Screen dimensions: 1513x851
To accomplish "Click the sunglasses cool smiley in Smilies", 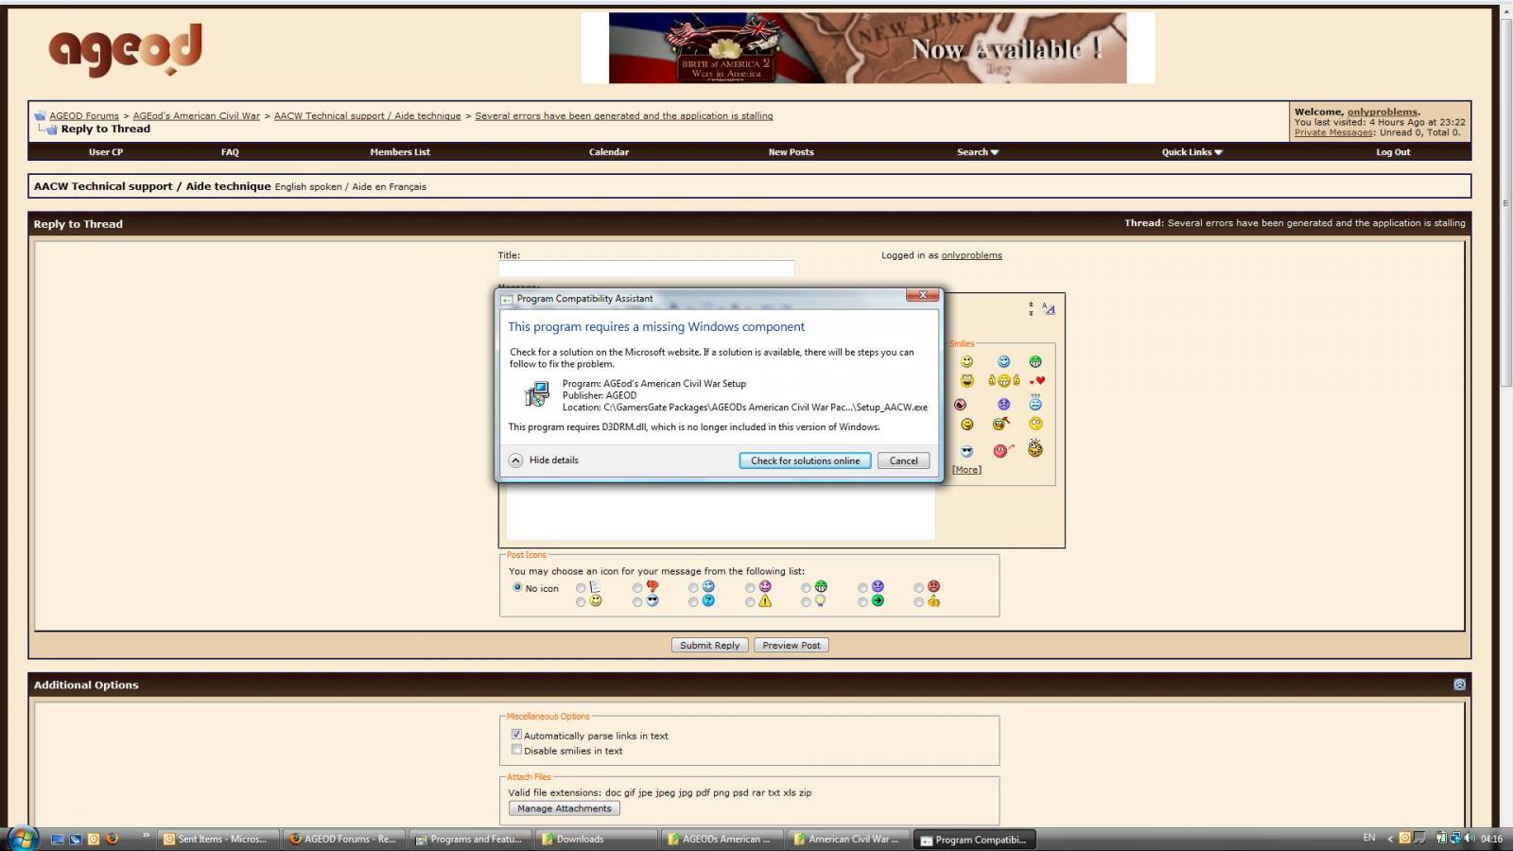I will tap(966, 451).
